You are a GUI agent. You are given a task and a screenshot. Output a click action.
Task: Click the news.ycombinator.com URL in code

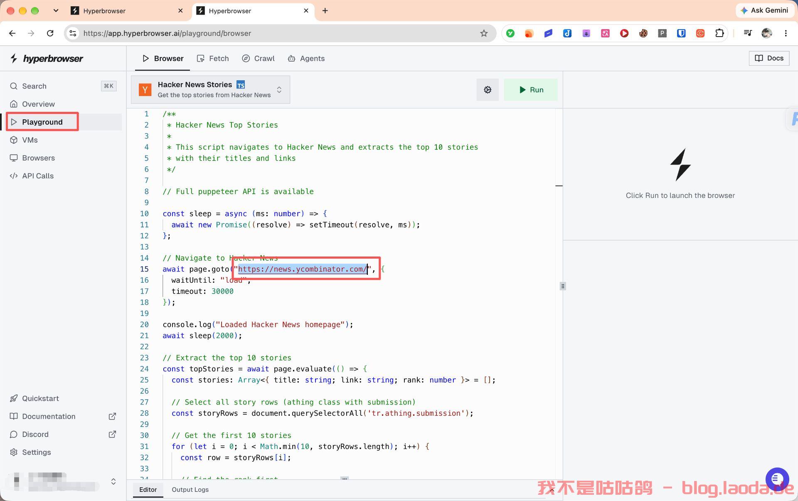(x=302, y=269)
